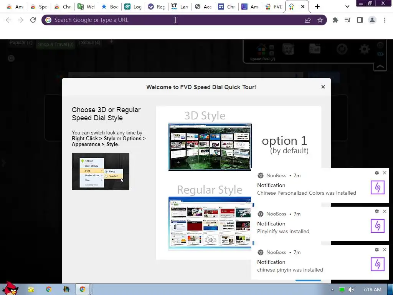Open the media control icon in toolbar
The height and width of the screenshot is (295, 393).
[x=347, y=20]
